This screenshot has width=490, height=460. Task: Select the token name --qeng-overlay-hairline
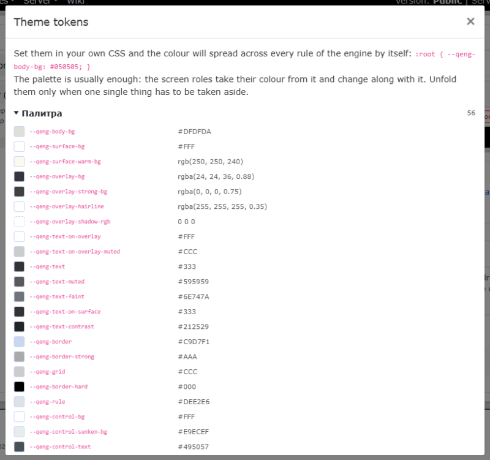point(67,206)
